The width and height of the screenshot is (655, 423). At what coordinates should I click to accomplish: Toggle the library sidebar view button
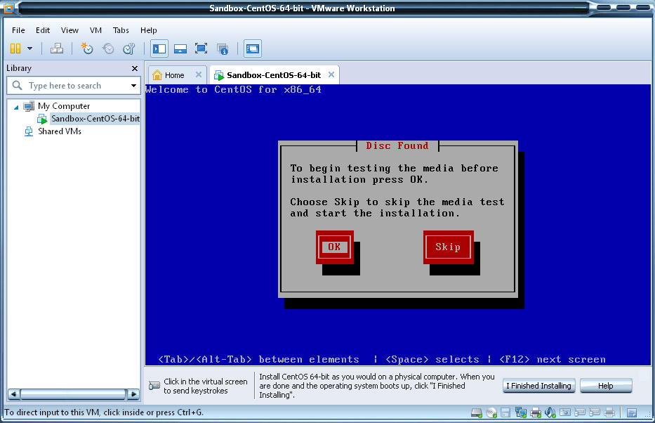tap(159, 48)
